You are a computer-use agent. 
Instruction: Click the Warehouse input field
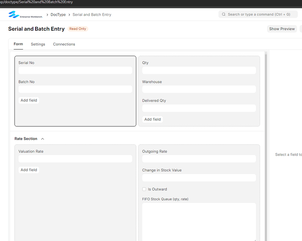point(199,89)
